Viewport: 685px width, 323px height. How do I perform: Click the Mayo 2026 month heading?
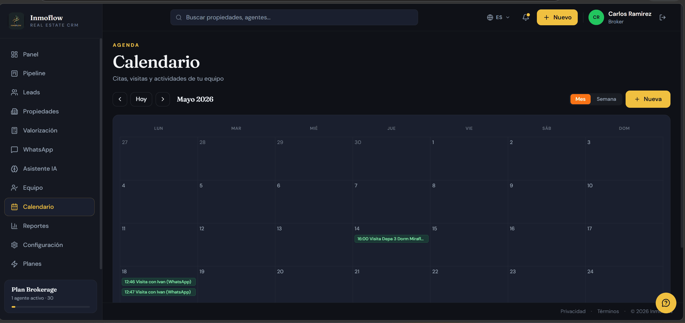pos(195,99)
